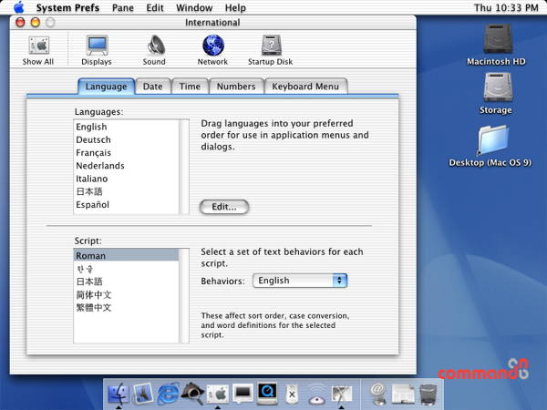Image resolution: width=547 pixels, height=410 pixels.
Task: Open the Apple menu
Action: pyautogui.click(x=18, y=7)
